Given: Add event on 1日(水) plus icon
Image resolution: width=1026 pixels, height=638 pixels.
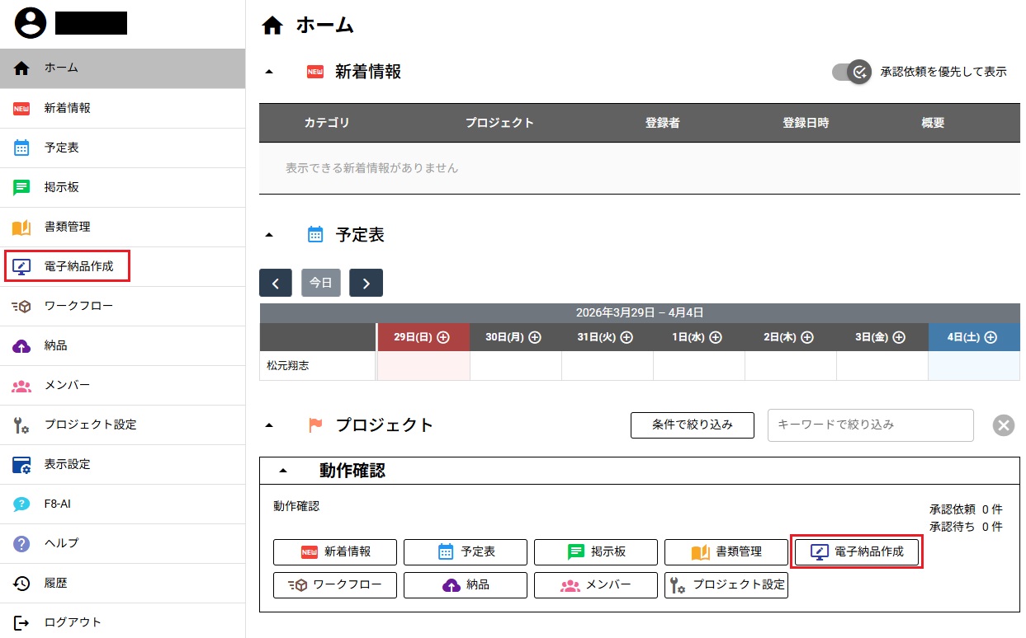Looking at the screenshot, I should [x=716, y=337].
